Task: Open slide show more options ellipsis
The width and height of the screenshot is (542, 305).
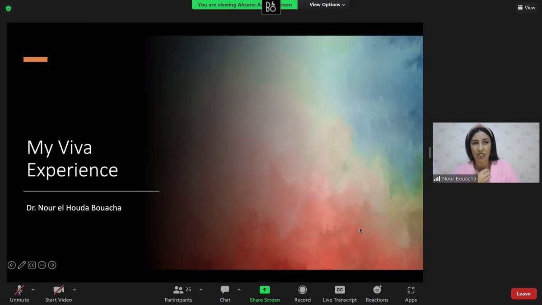Action: 42,265
